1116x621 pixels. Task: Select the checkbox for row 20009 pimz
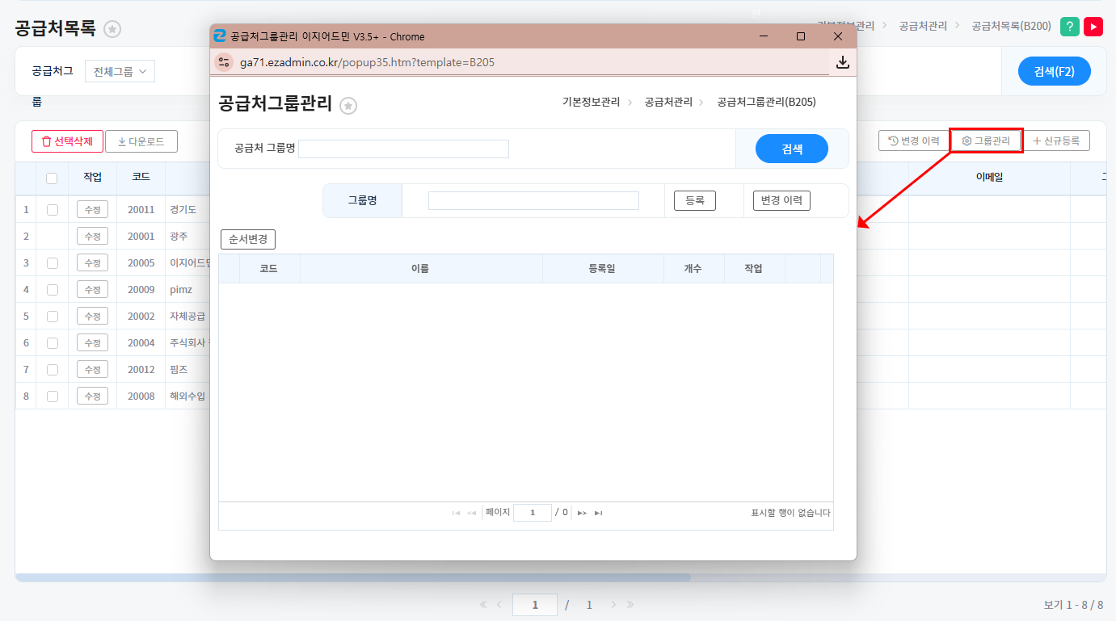point(53,289)
